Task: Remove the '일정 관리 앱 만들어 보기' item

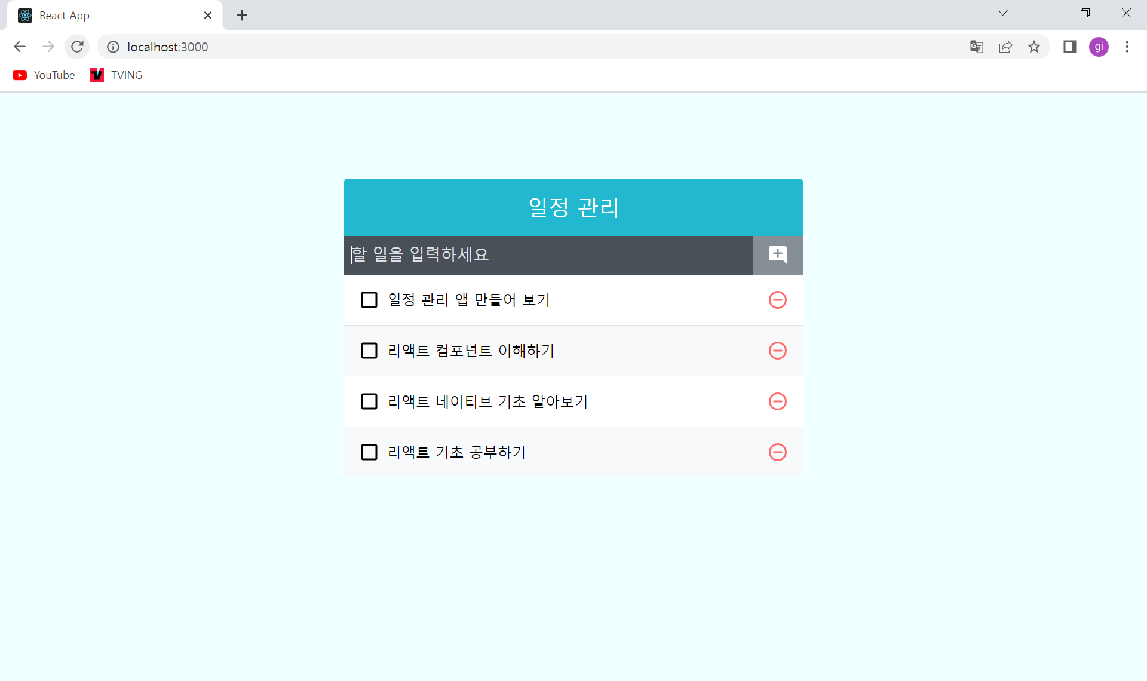Action: click(x=777, y=300)
